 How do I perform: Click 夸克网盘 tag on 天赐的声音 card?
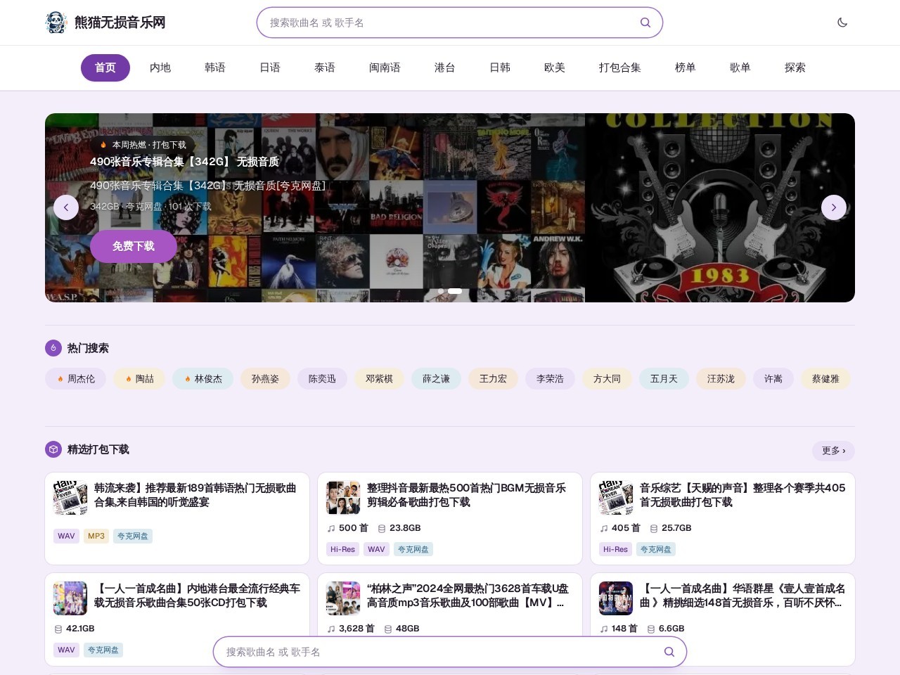pyautogui.click(x=656, y=549)
